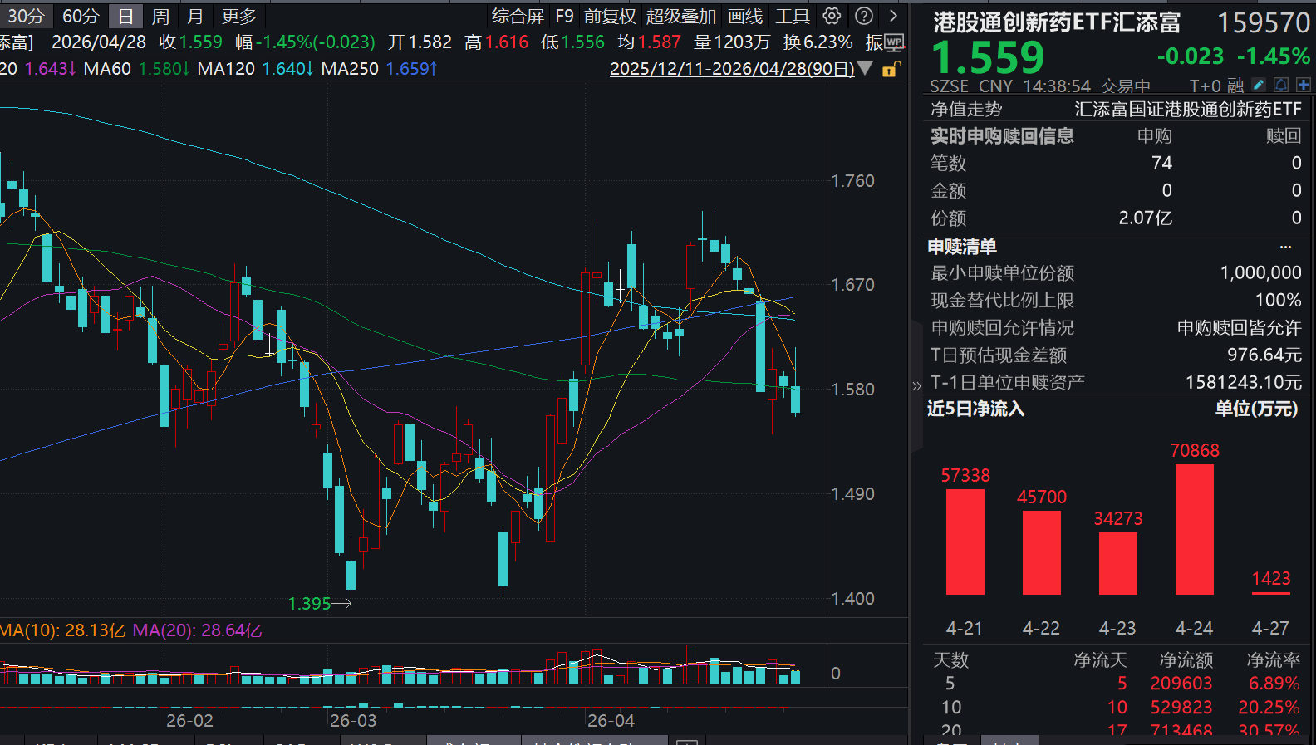Screen dimensions: 1316x745
Task: Click the MA250 indicator label
Action: tap(350, 69)
